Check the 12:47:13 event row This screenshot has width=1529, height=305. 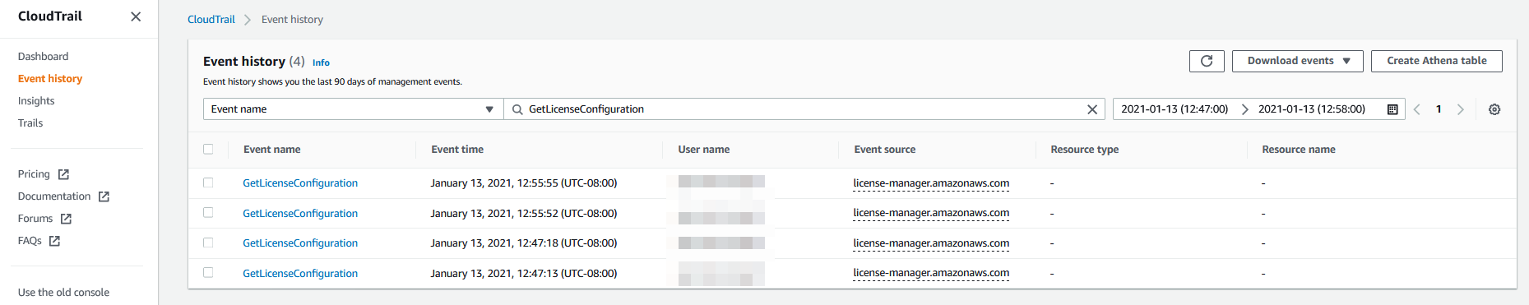[208, 273]
